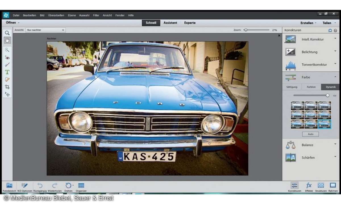
Task: Click the Balance scales icon
Action: (x=290, y=145)
